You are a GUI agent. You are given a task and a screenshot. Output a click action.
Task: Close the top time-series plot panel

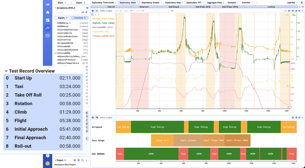tap(302, 11)
